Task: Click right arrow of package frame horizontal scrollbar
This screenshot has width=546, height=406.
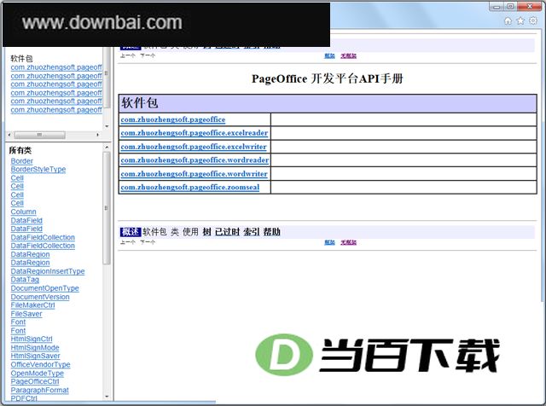Action: [98, 135]
